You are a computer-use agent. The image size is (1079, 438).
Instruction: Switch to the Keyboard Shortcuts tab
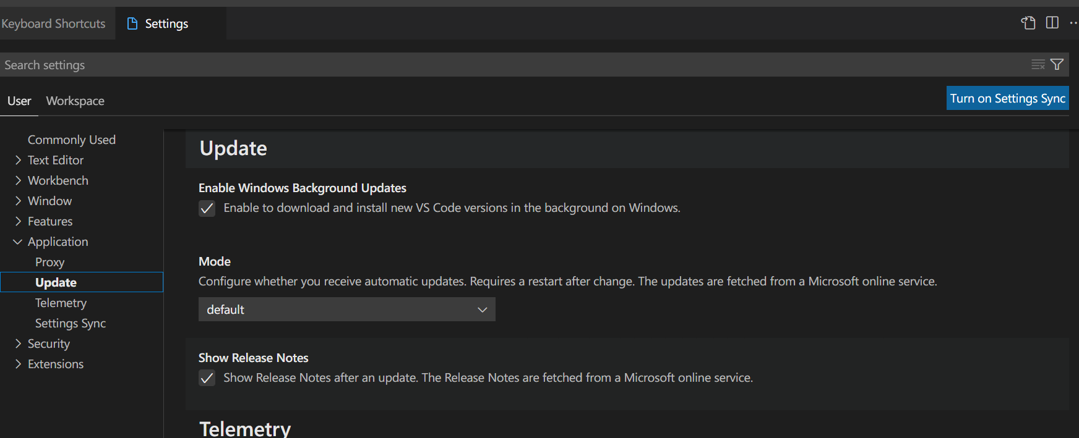[x=54, y=23]
